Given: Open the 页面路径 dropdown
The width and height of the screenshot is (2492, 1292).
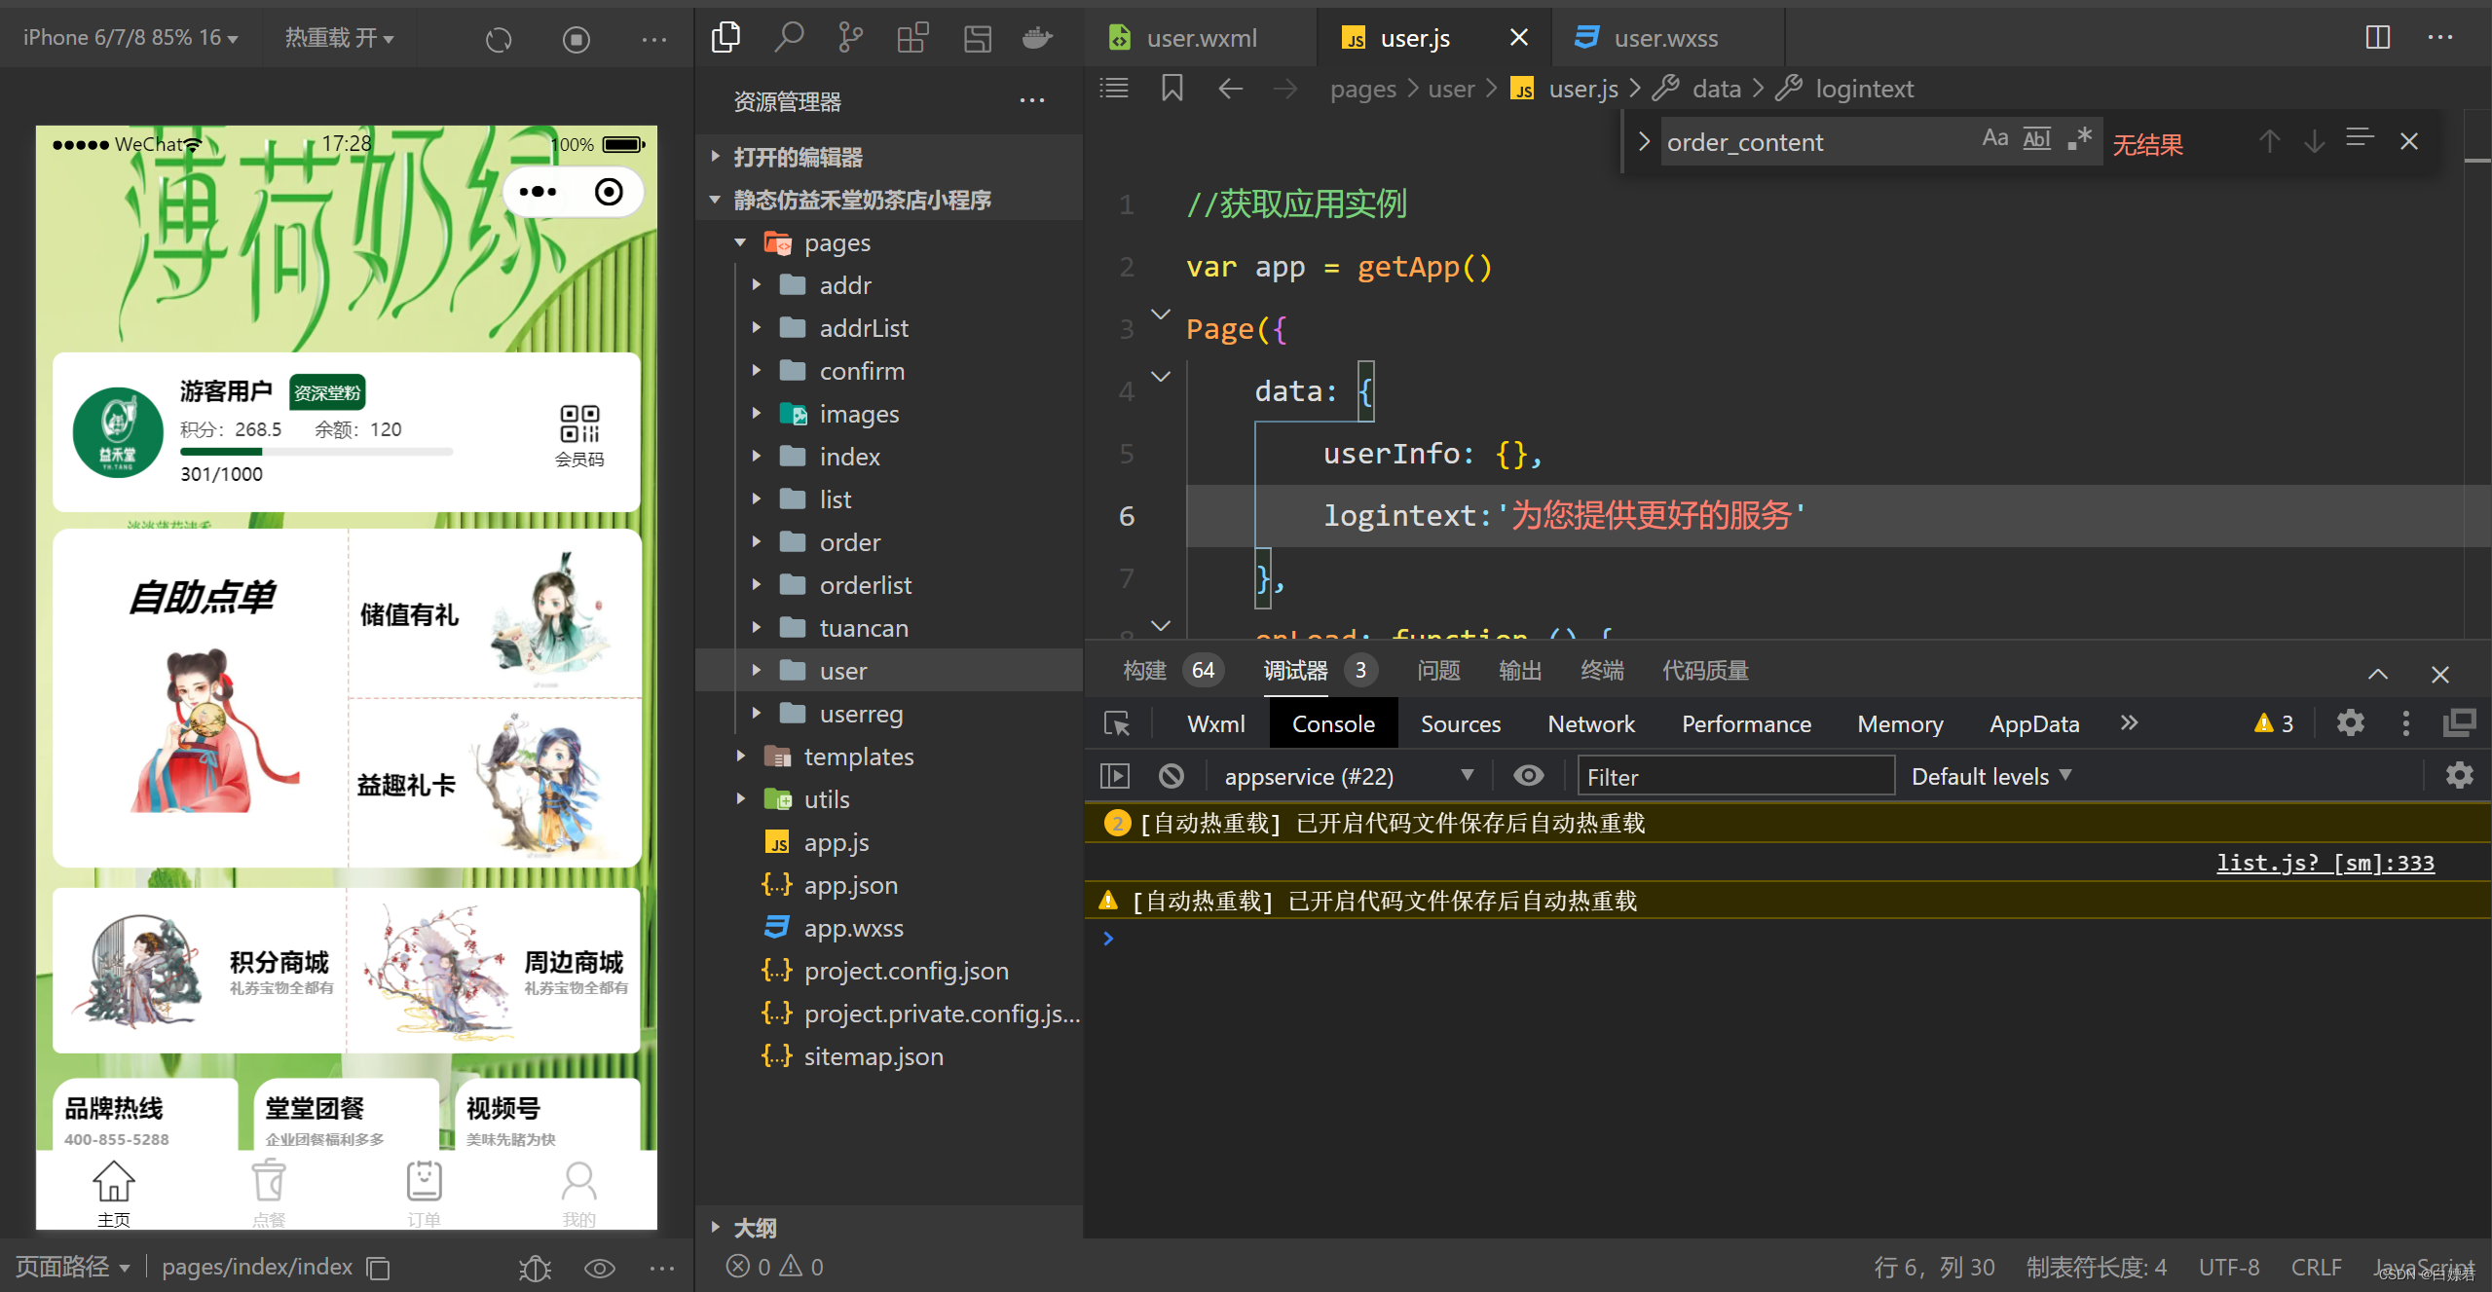Looking at the screenshot, I should pyautogui.click(x=72, y=1268).
